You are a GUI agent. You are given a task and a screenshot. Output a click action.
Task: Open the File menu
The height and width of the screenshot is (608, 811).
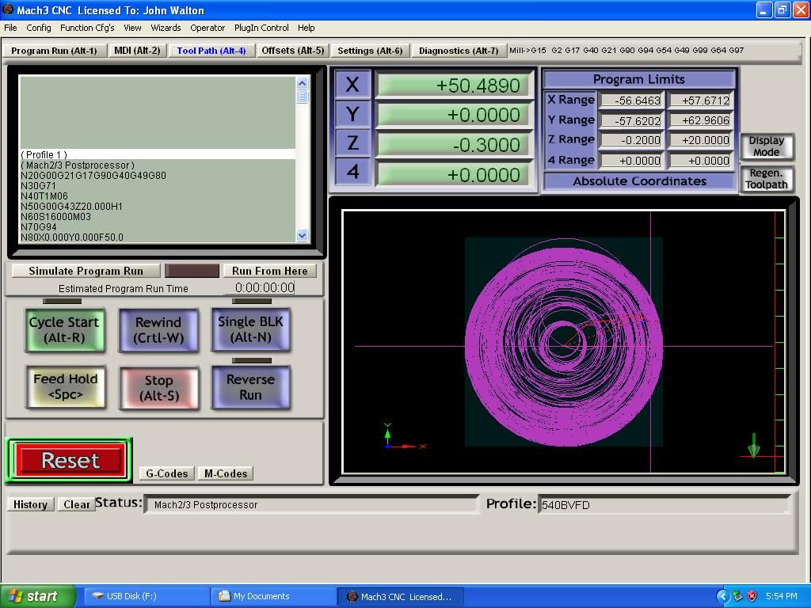[10, 28]
